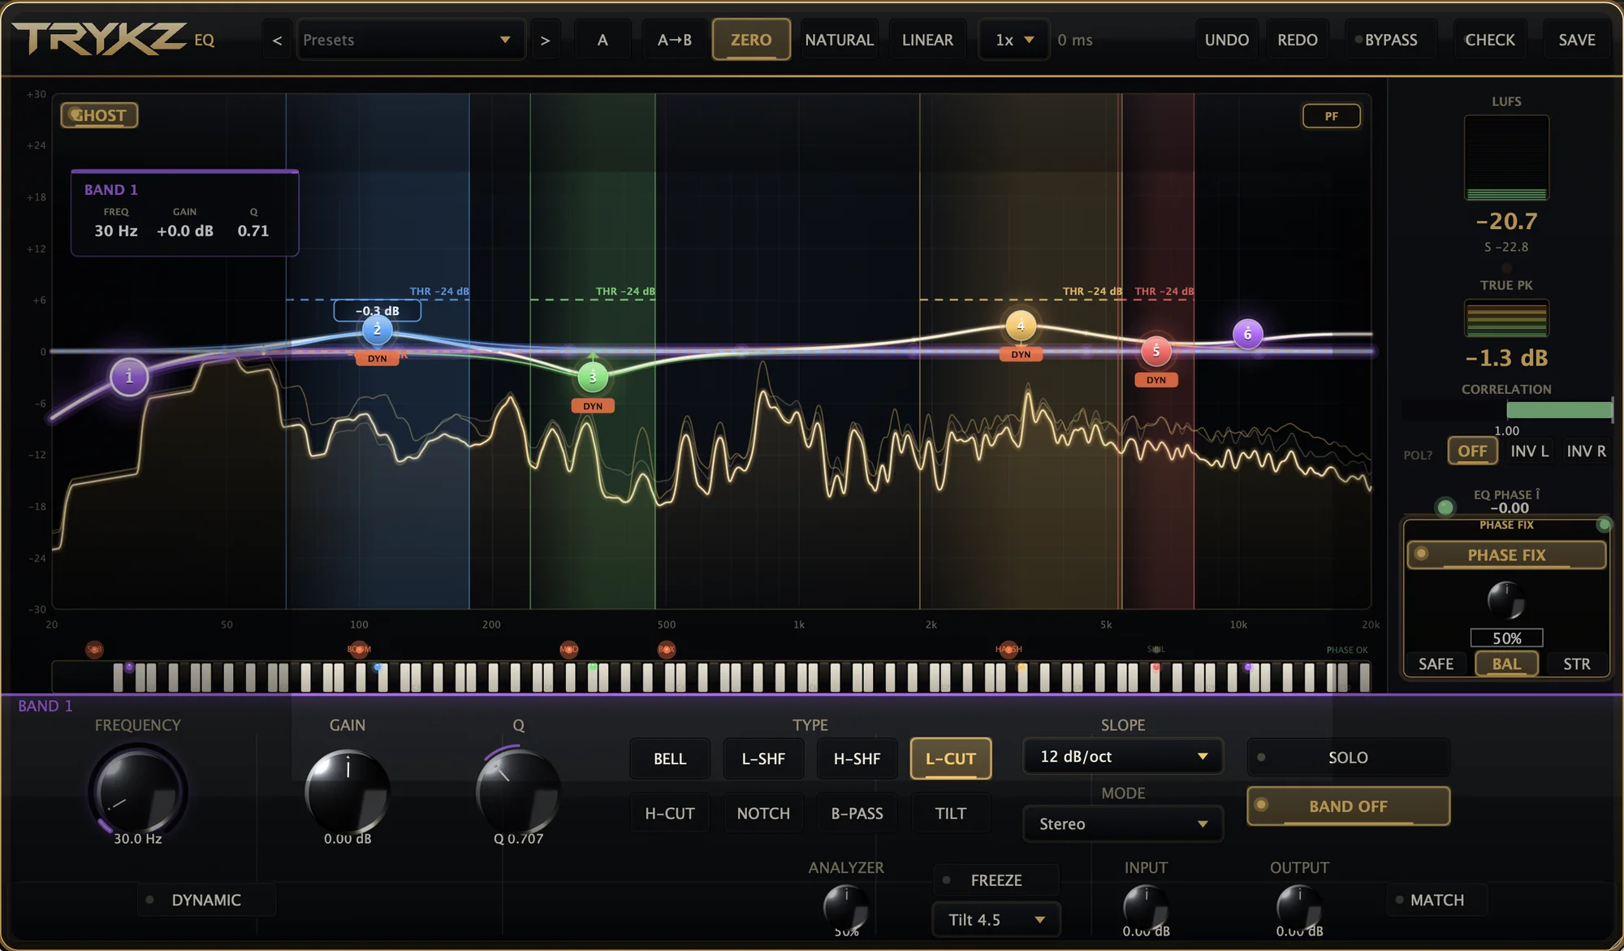Go to previous preset arrow
Screen dimensions: 1624x951
coord(277,40)
